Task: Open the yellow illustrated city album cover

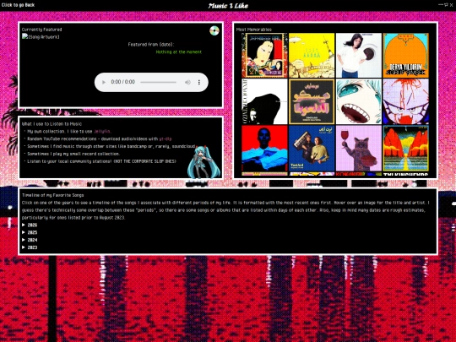Action: (x=312, y=55)
